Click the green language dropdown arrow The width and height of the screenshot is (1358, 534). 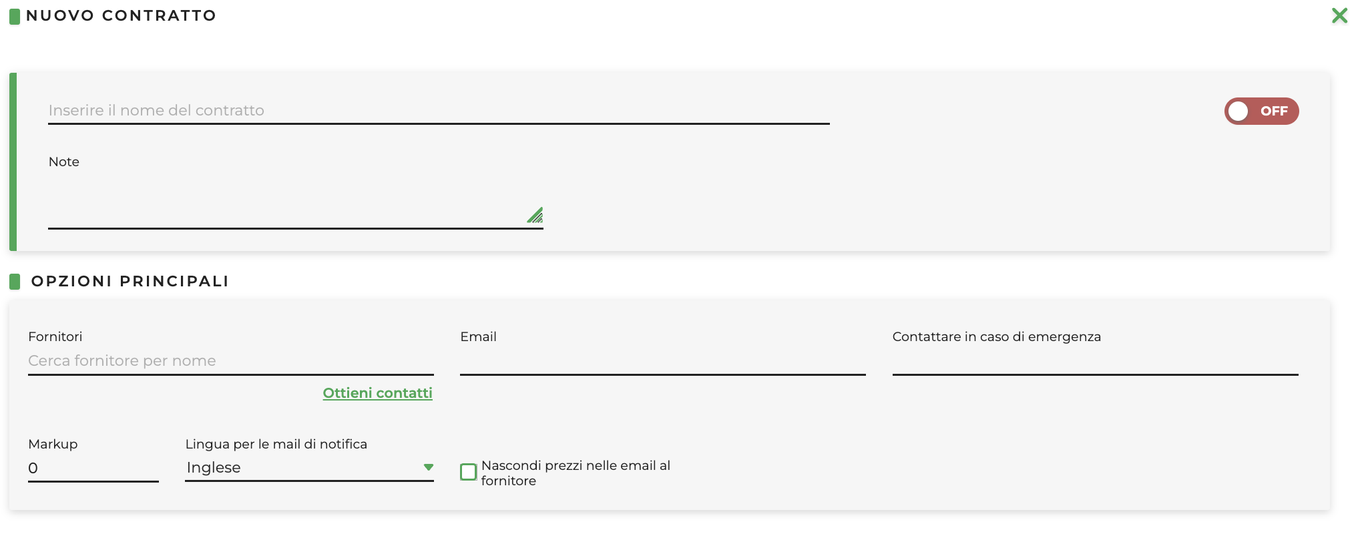pyautogui.click(x=429, y=467)
